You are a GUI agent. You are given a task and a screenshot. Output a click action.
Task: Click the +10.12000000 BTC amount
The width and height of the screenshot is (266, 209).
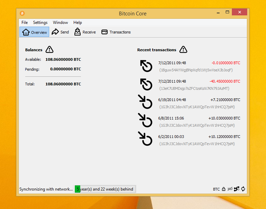[224, 137]
